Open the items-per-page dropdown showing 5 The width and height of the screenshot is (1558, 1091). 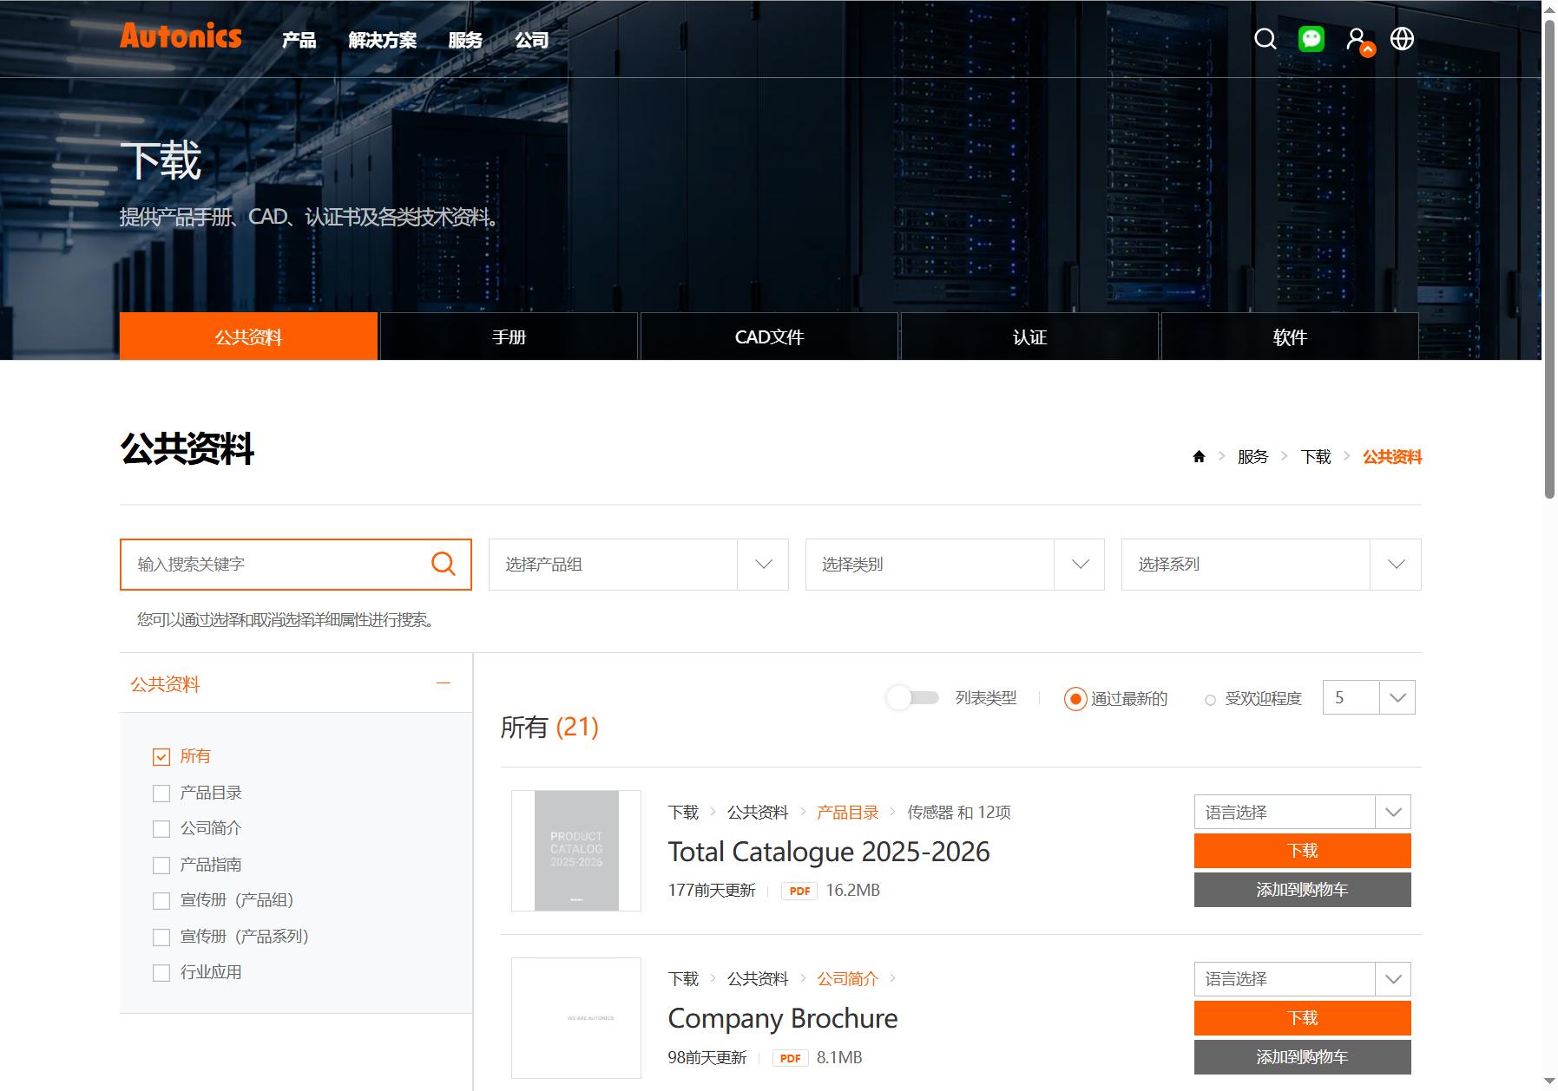[1369, 697]
